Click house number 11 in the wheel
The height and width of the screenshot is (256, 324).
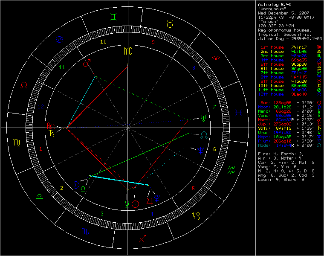(62, 67)
